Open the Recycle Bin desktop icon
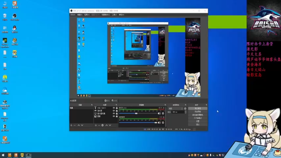Viewport: 281px width, 158px height. tap(5, 17)
